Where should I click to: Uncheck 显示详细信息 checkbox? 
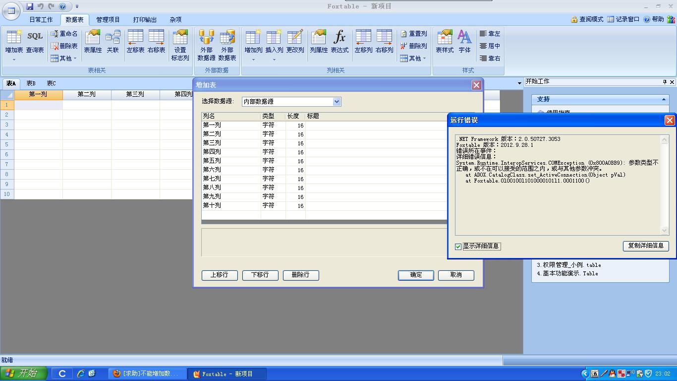[x=458, y=247]
